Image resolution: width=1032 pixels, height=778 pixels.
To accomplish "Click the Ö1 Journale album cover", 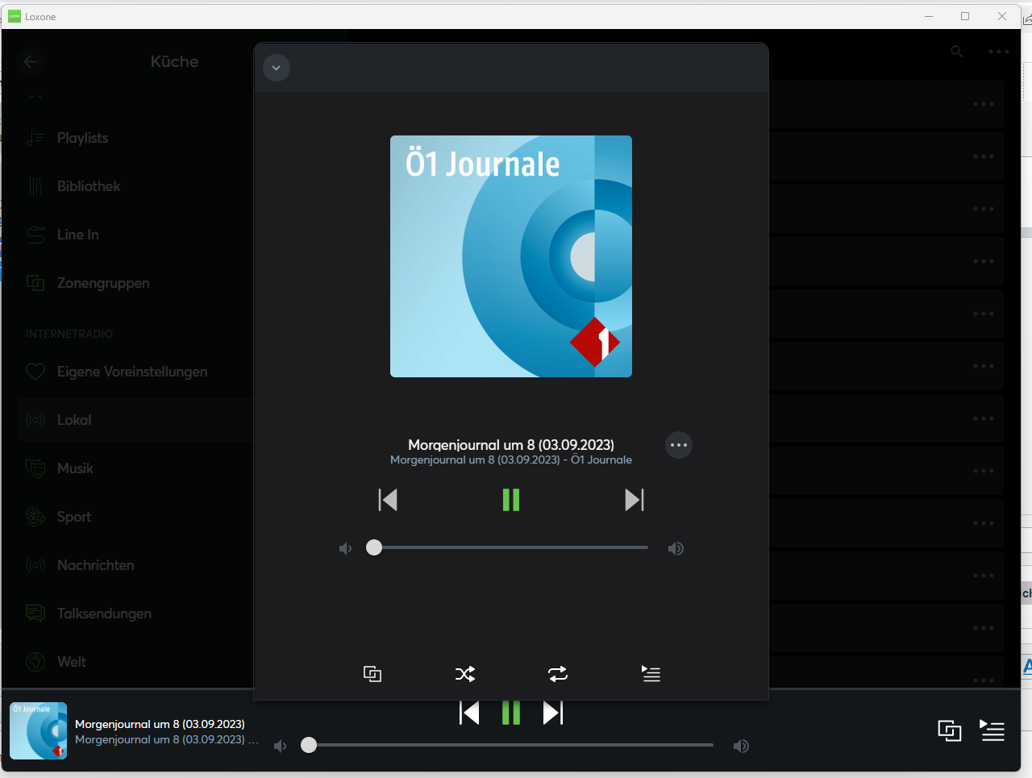I will coord(511,256).
